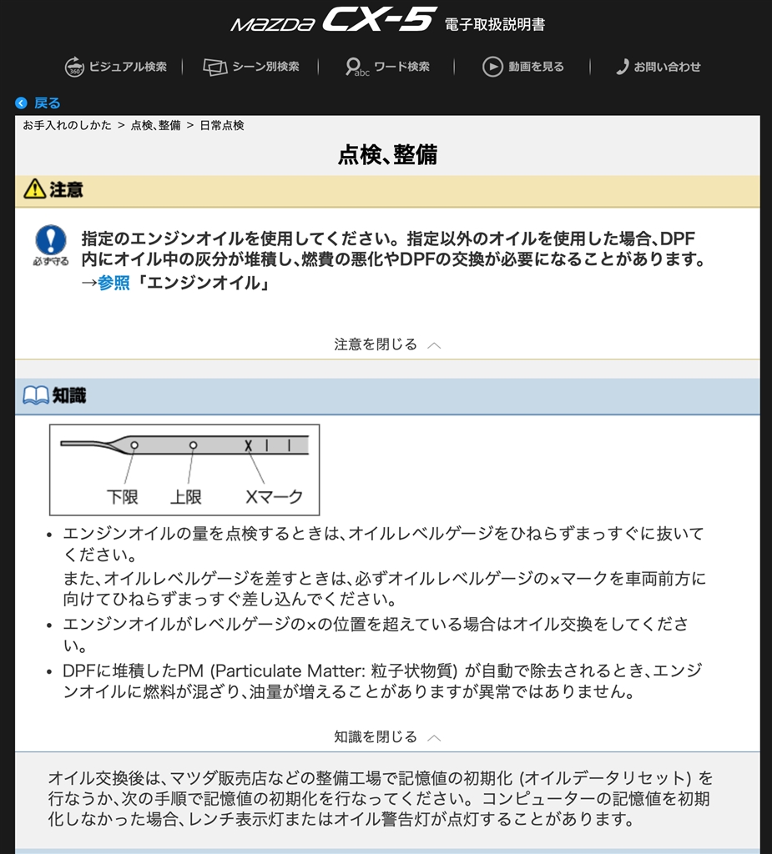Viewport: 772px width, 854px height.
Task: Follow the 参照 link to エンジンオイル
Action: point(114,283)
